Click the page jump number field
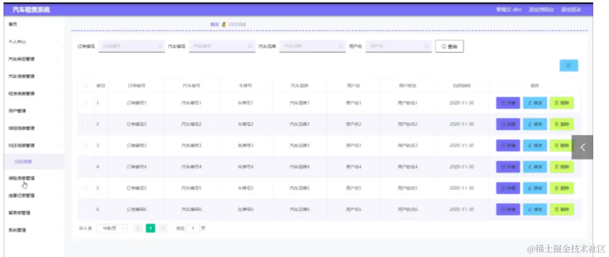 pos(193,228)
